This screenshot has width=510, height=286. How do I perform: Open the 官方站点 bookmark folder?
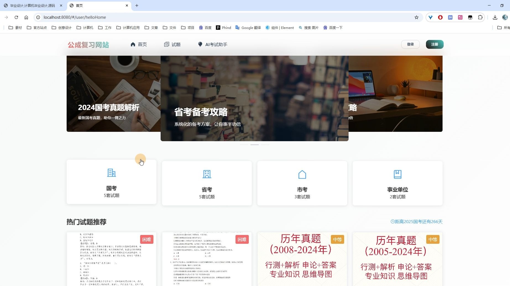click(x=37, y=28)
